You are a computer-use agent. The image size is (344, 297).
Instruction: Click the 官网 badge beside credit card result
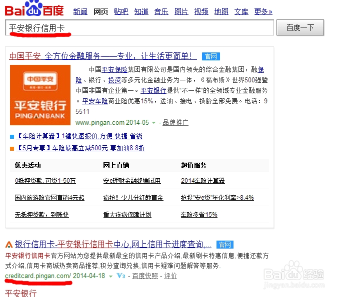225,245
